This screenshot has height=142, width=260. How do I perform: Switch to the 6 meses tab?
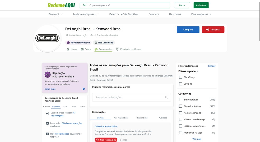coord(47,107)
